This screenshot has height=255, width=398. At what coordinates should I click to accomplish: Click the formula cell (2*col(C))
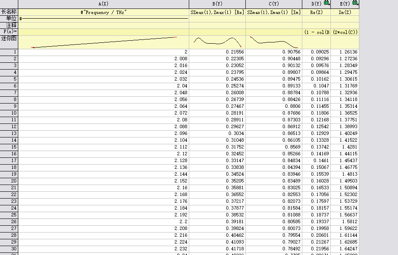345,32
